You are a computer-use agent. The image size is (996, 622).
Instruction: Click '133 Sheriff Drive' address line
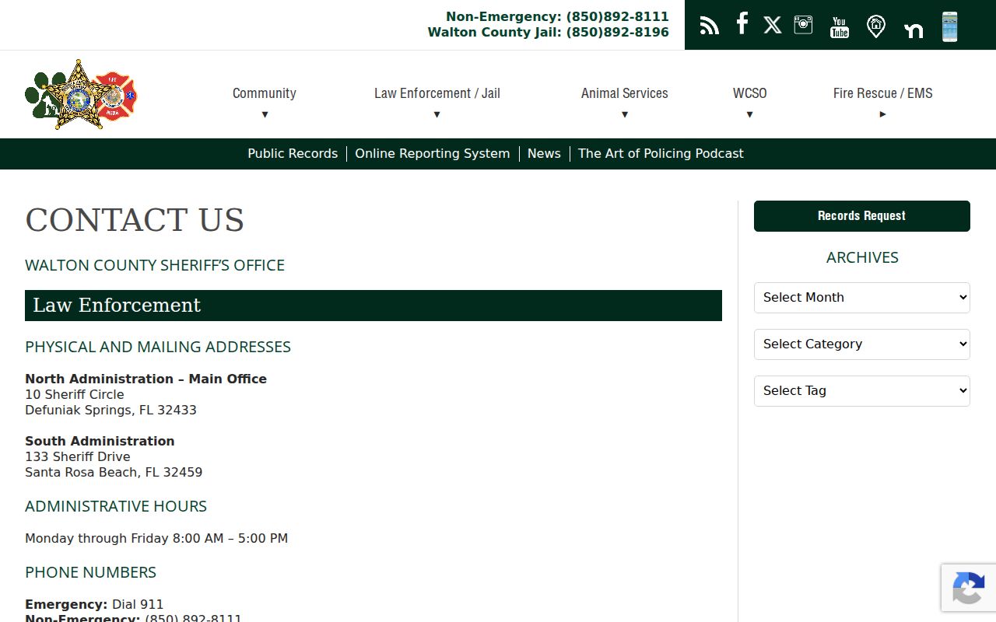(78, 456)
